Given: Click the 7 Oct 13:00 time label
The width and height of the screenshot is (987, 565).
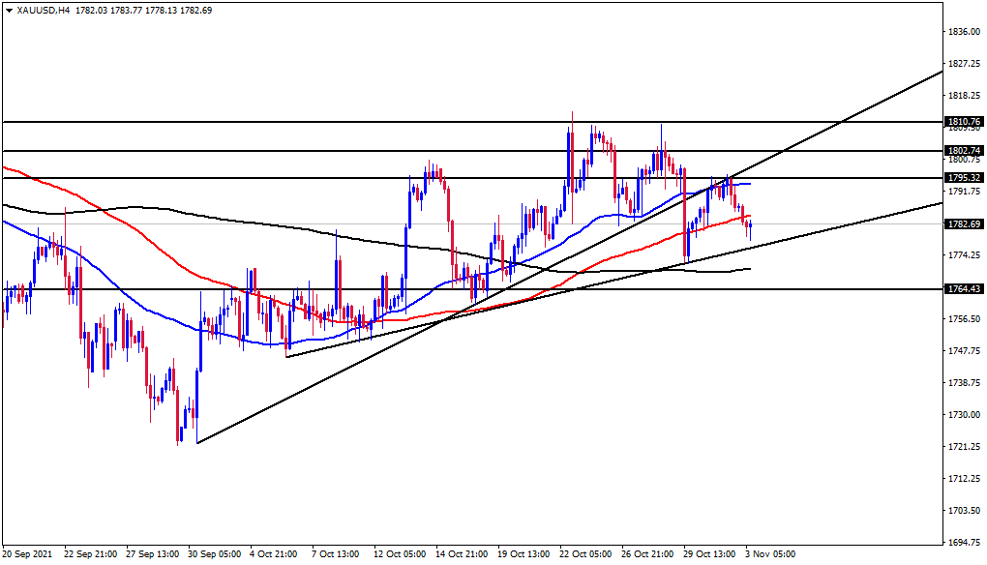Looking at the screenshot, I should click(336, 554).
